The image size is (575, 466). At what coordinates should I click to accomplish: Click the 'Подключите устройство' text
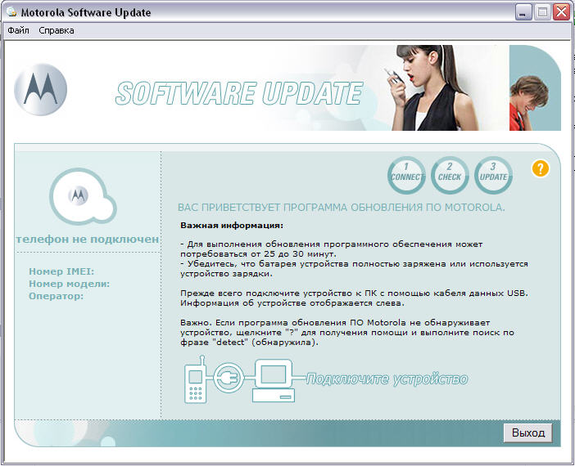click(x=387, y=379)
